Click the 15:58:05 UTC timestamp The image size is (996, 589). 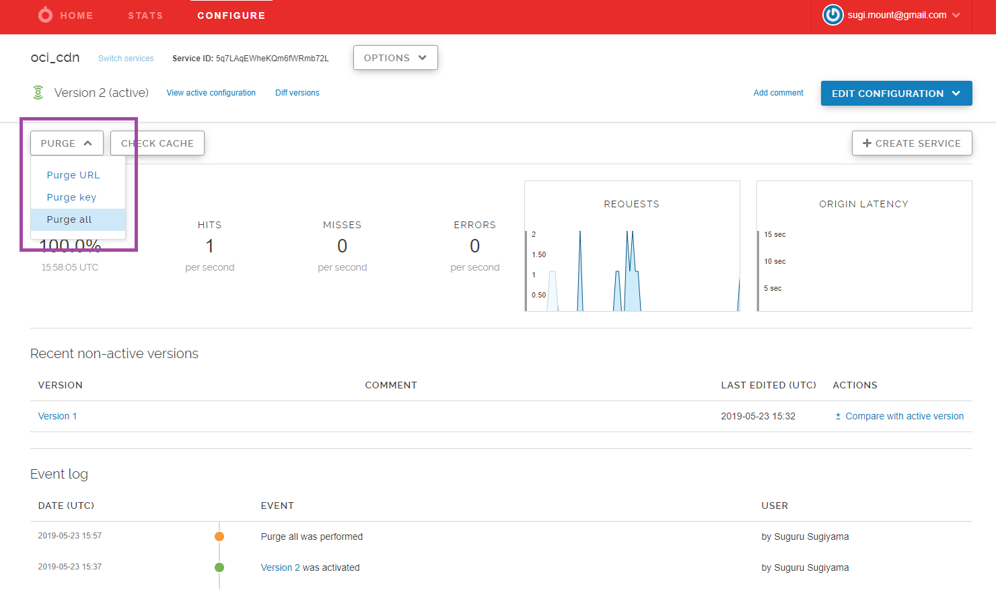click(x=70, y=267)
